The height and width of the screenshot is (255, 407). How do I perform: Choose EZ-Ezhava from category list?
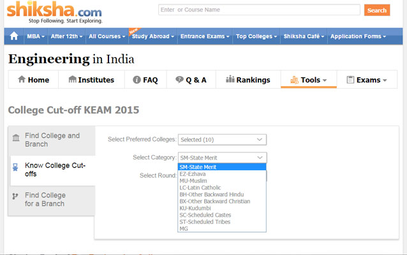point(193,174)
